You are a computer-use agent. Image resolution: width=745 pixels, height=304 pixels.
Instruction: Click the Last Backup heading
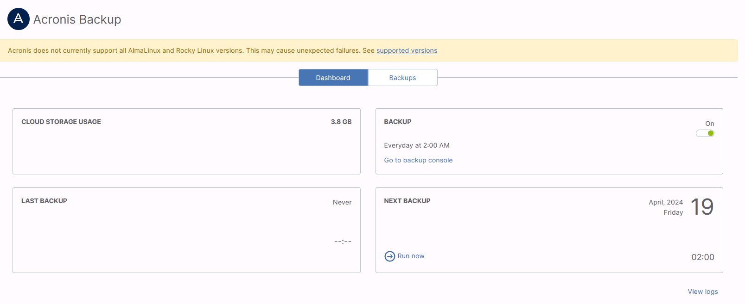point(44,201)
